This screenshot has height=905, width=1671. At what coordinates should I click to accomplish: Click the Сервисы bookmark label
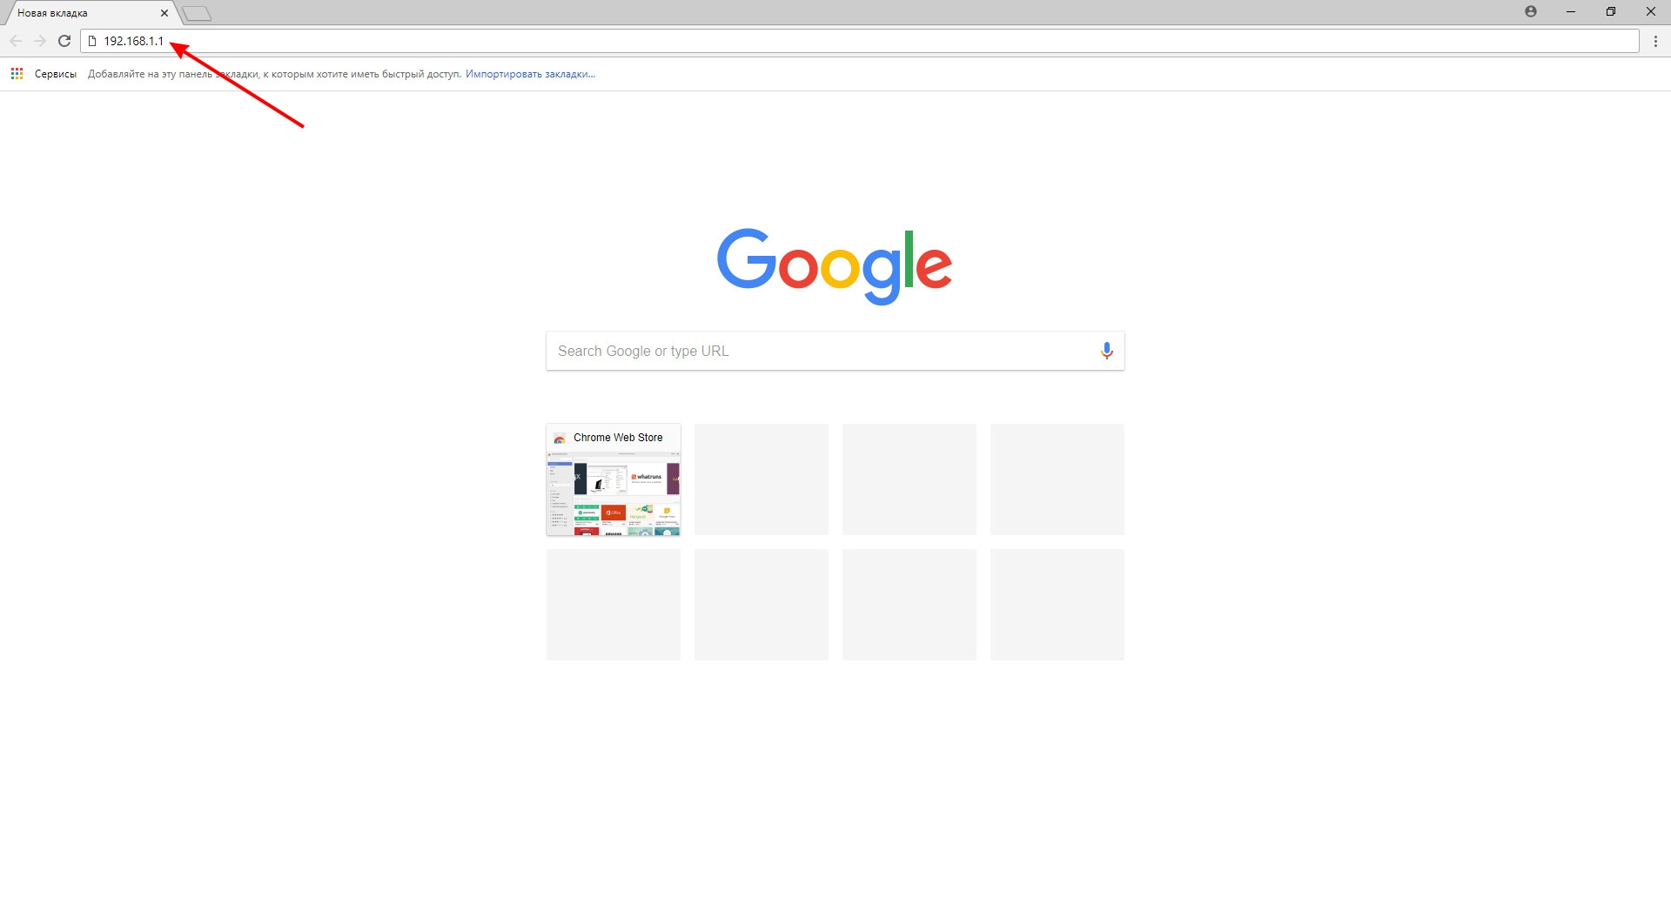click(56, 74)
